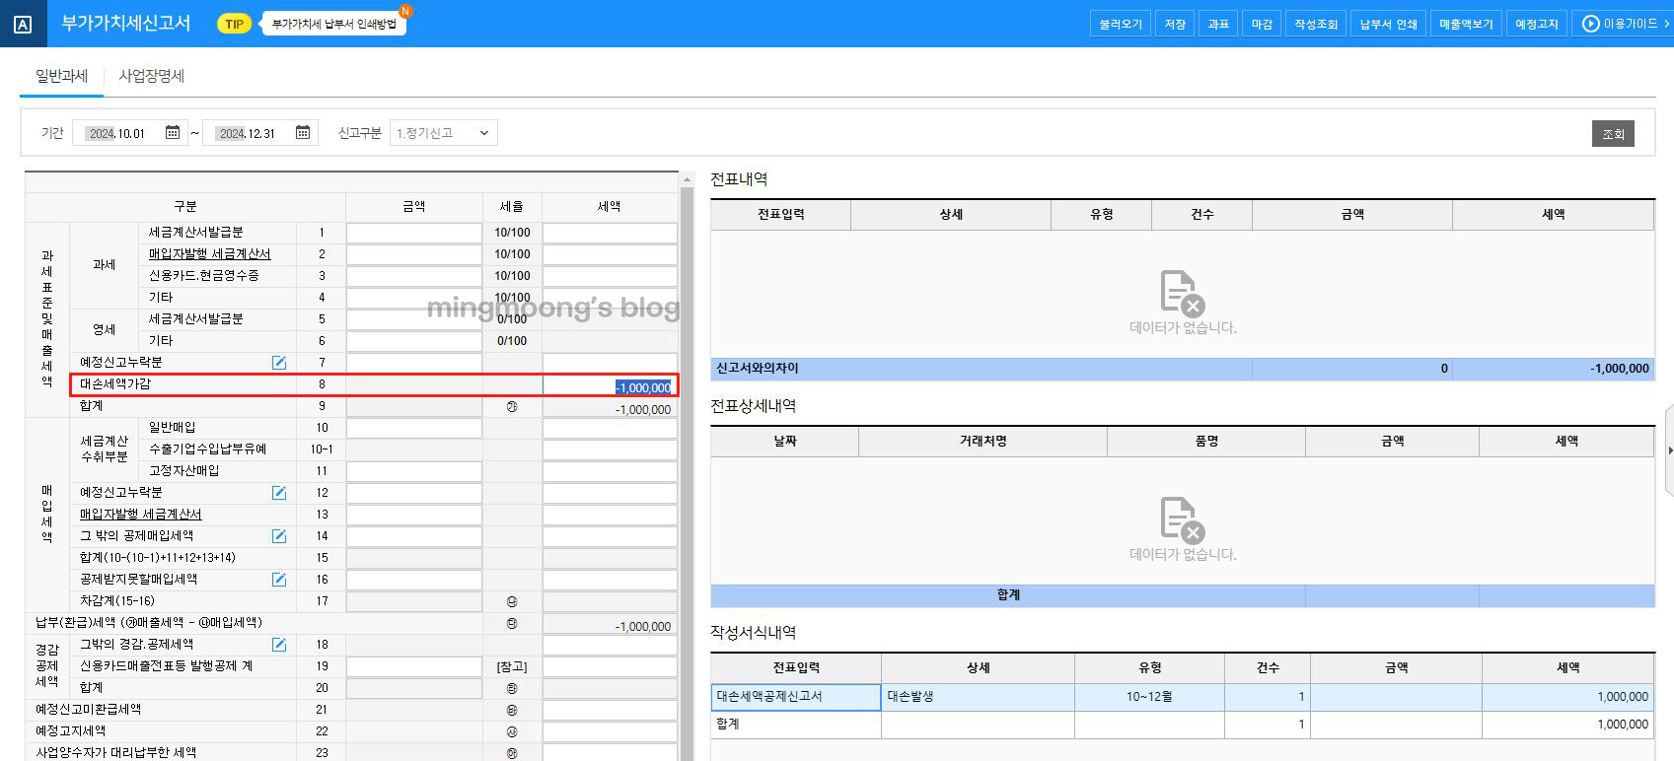Click the 저장 button
Screen dimensions: 1674x761
tap(1175, 24)
